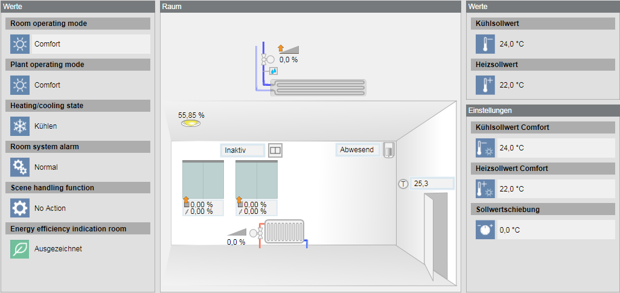Click the window contact icon beside Inaktiv

[x=275, y=150]
